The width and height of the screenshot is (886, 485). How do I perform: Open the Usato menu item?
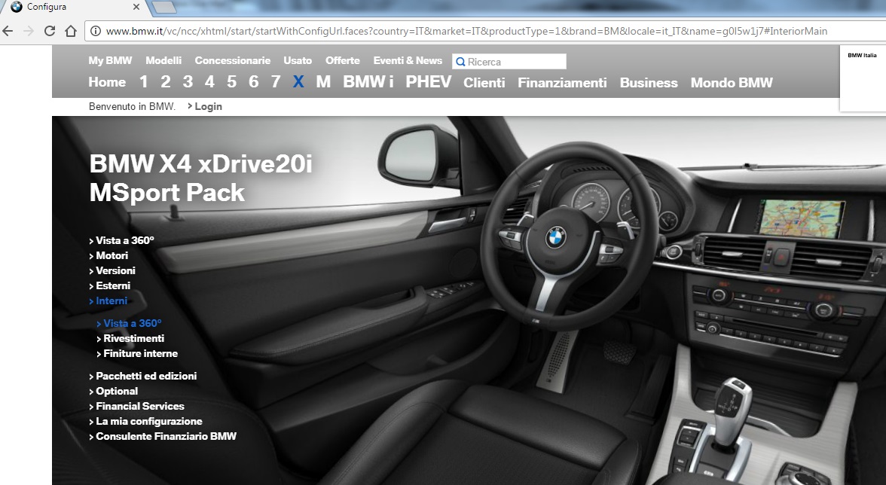click(x=297, y=60)
